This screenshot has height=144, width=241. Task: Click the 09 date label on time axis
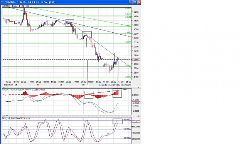tap(83, 85)
